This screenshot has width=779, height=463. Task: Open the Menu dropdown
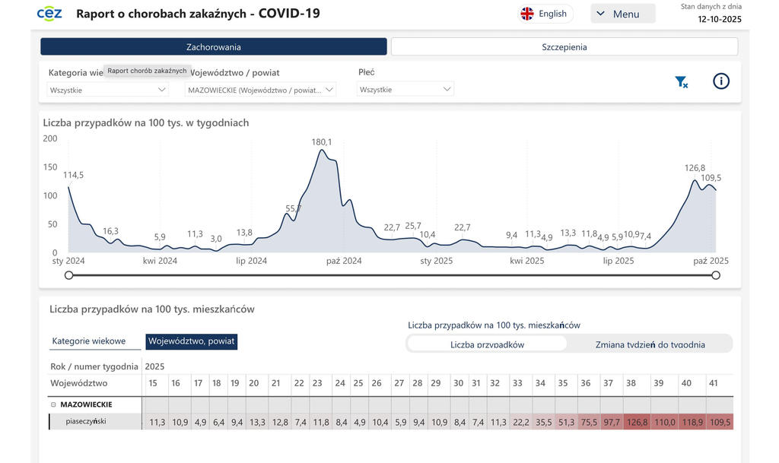(622, 14)
